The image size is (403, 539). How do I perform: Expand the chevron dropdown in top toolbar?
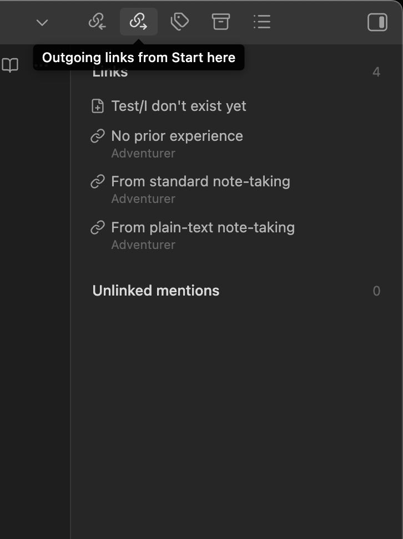tap(42, 22)
